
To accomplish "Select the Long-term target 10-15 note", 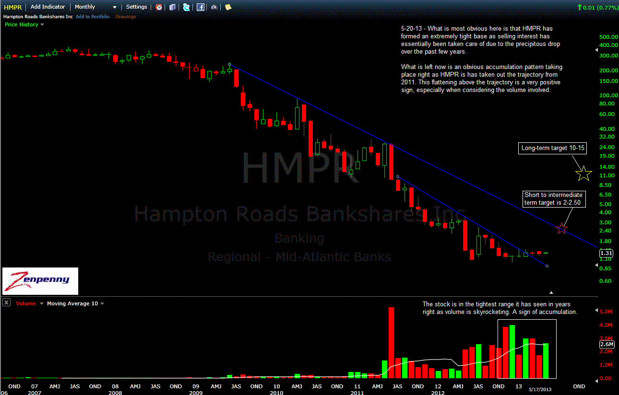I will (553, 149).
